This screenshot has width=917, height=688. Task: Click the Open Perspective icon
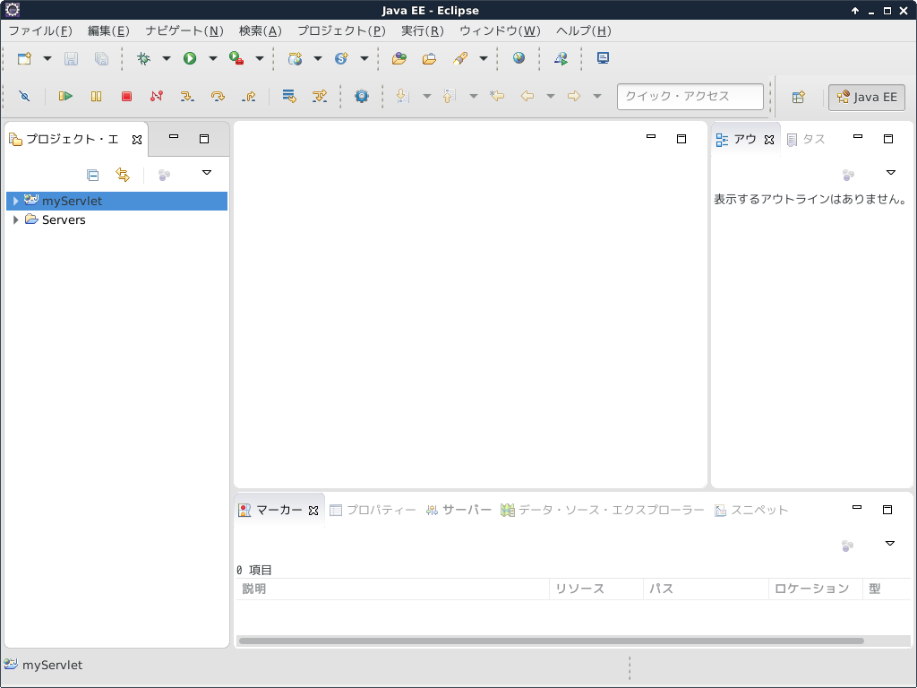[x=798, y=97]
